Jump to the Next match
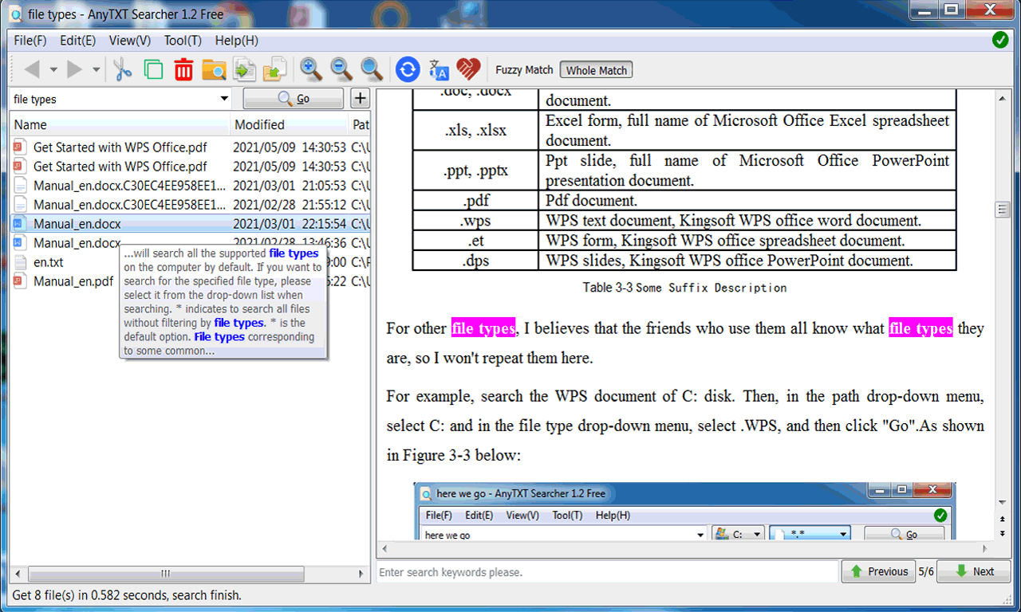Screen dimensions: 1021x612 click(974, 571)
